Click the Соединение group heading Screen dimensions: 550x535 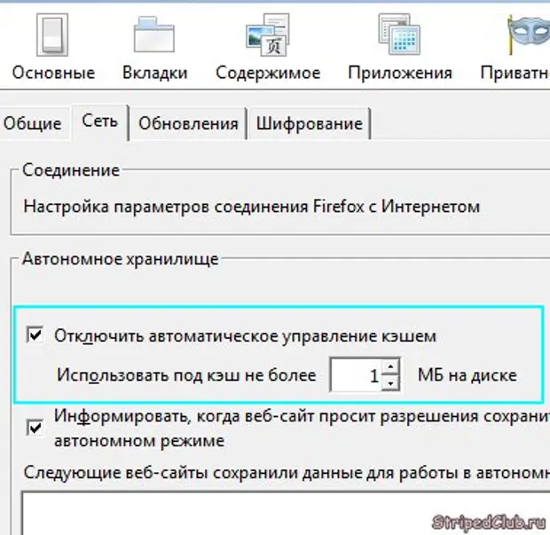[71, 169]
